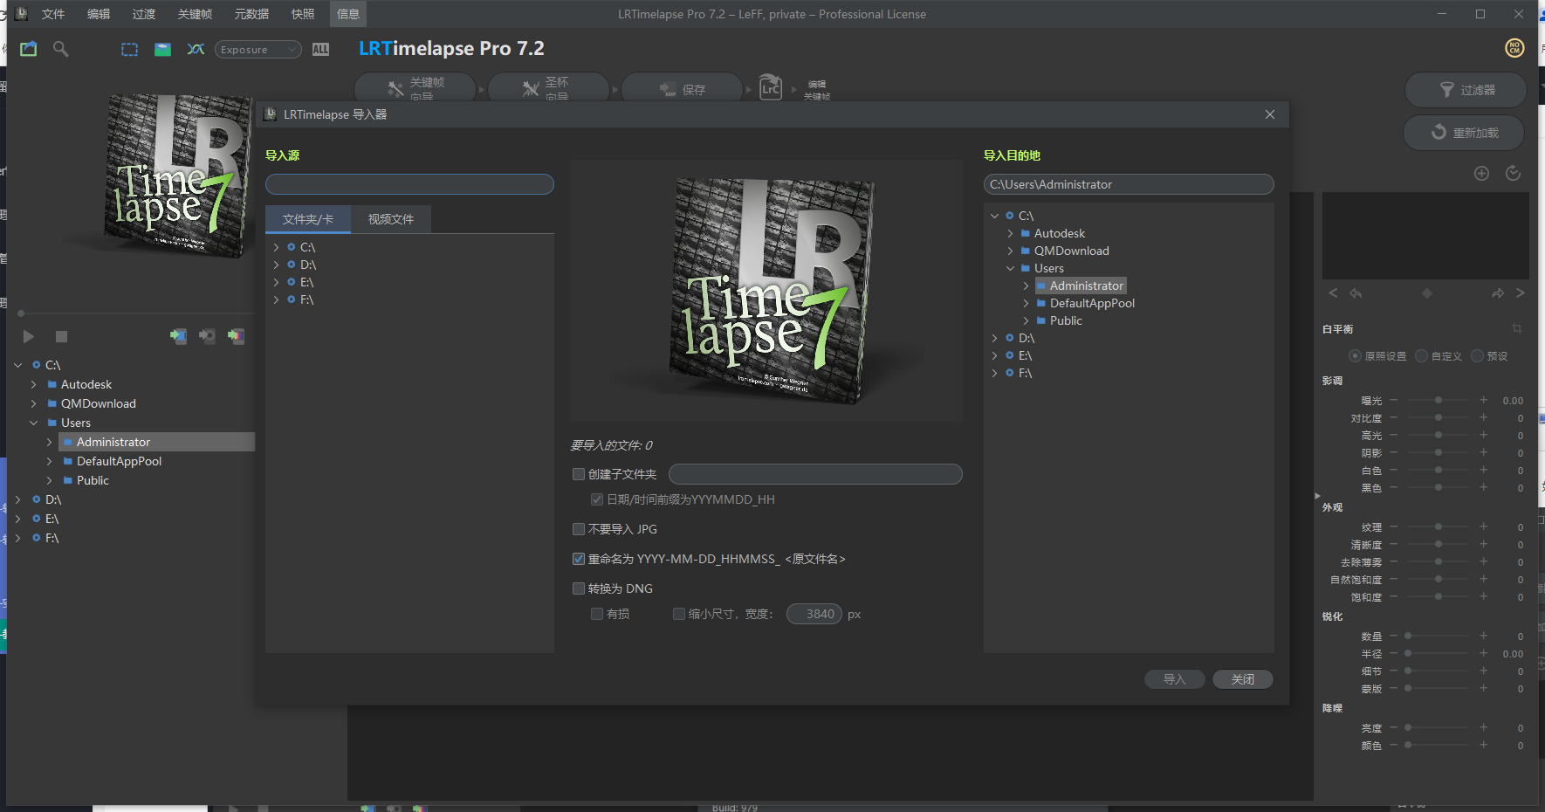Viewport: 1545px width, 812px height.
Task: Click the stop preview button
Action: pyautogui.click(x=61, y=336)
